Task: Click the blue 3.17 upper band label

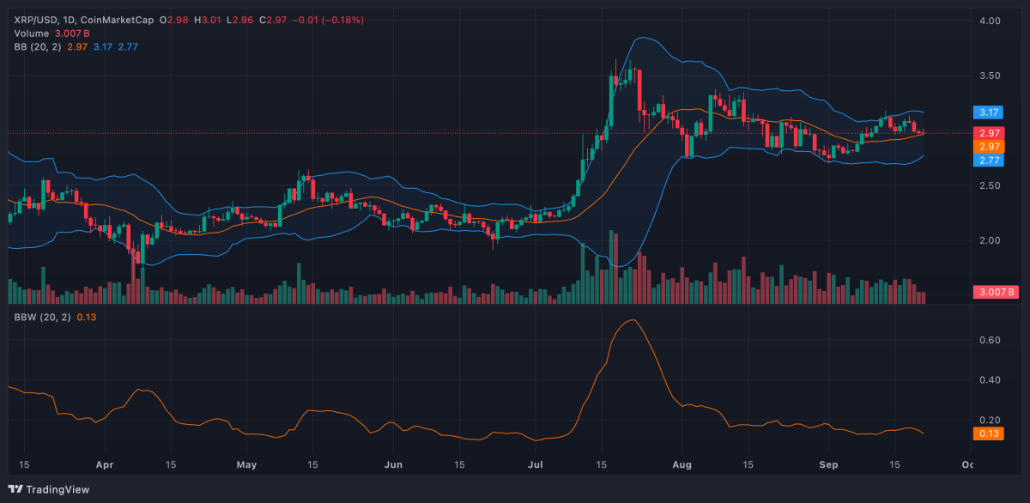Action: coord(987,112)
